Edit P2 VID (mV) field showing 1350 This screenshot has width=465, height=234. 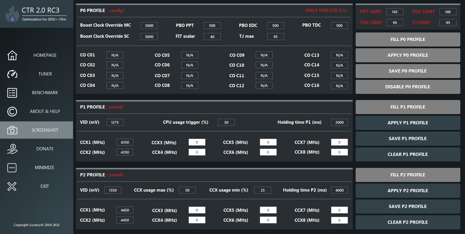coord(113,190)
